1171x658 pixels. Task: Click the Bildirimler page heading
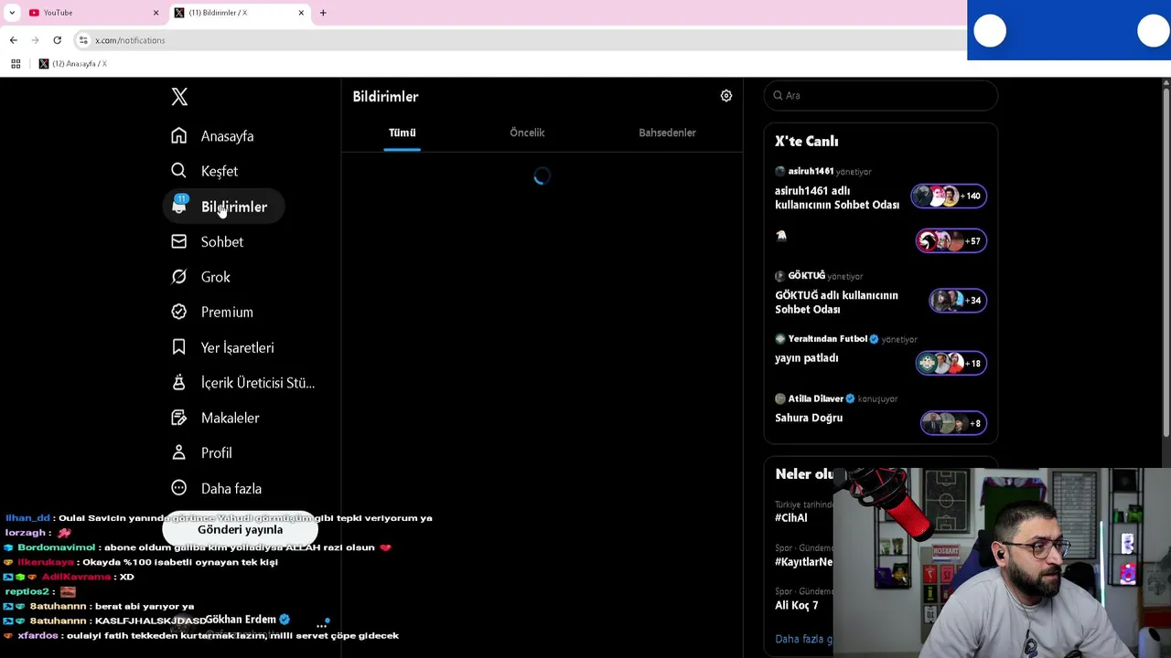click(x=385, y=97)
